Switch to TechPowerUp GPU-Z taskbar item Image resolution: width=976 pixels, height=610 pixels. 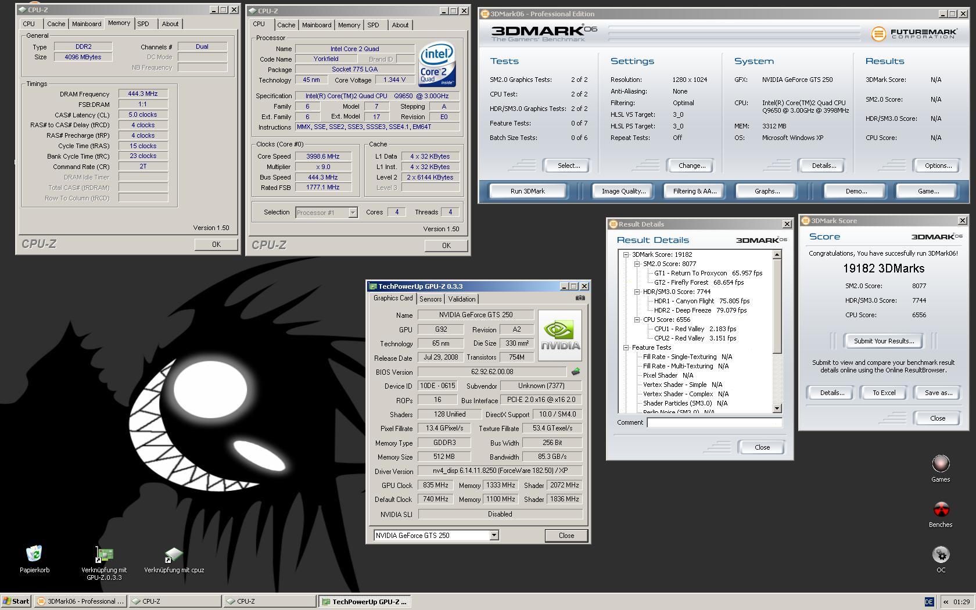[x=364, y=602]
